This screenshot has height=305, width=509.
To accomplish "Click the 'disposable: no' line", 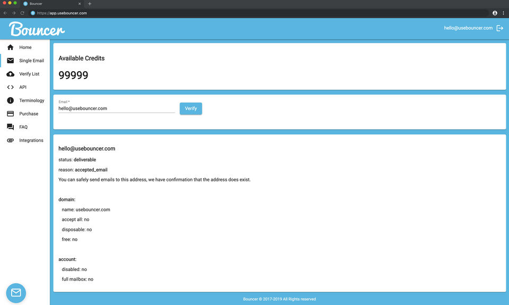I will [x=76, y=230].
